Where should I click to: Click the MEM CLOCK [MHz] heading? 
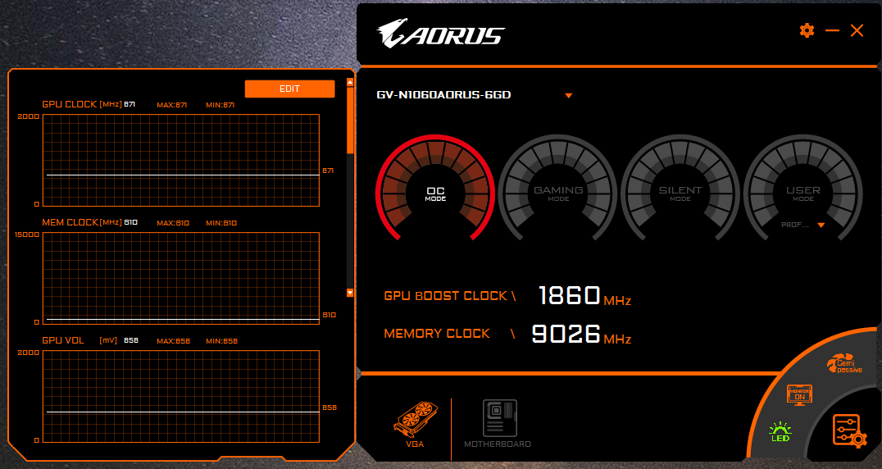[x=82, y=223]
